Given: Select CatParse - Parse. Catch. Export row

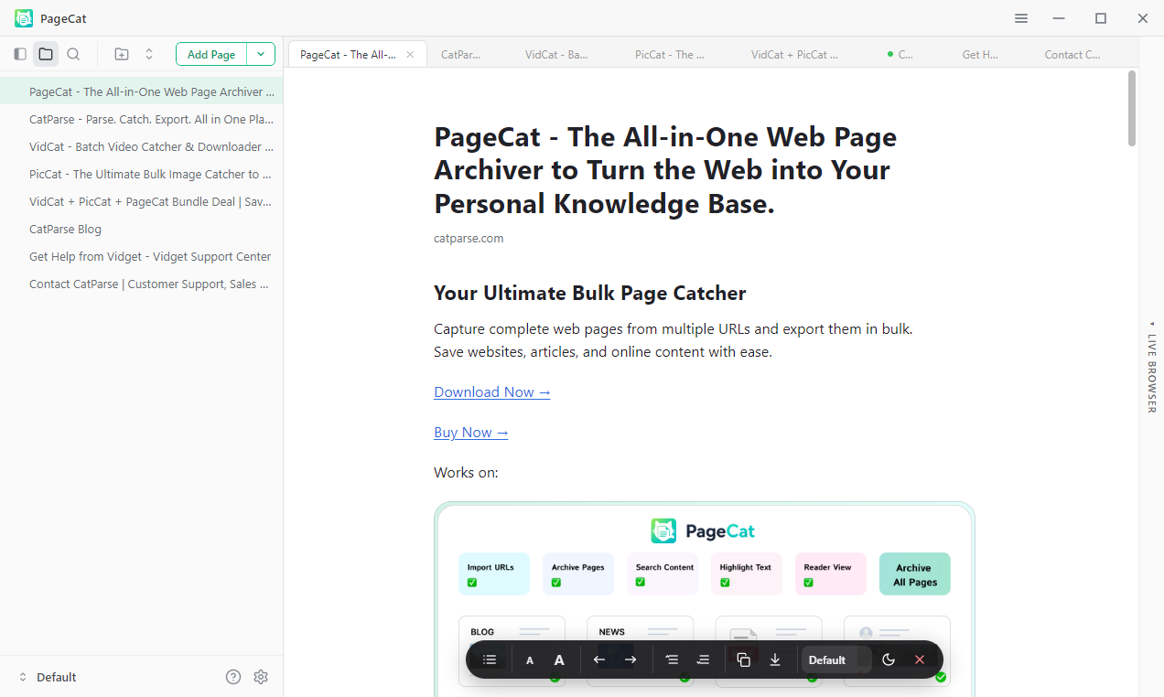Looking at the screenshot, I should 141,119.
